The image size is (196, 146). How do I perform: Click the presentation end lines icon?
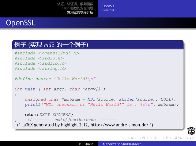pyautogui.click(x=181, y=138)
